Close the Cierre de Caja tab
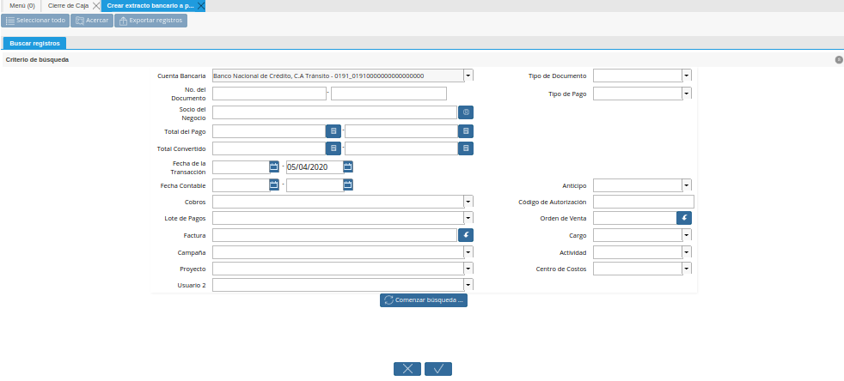Image resolution: width=844 pixels, height=381 pixels. pos(95,5)
